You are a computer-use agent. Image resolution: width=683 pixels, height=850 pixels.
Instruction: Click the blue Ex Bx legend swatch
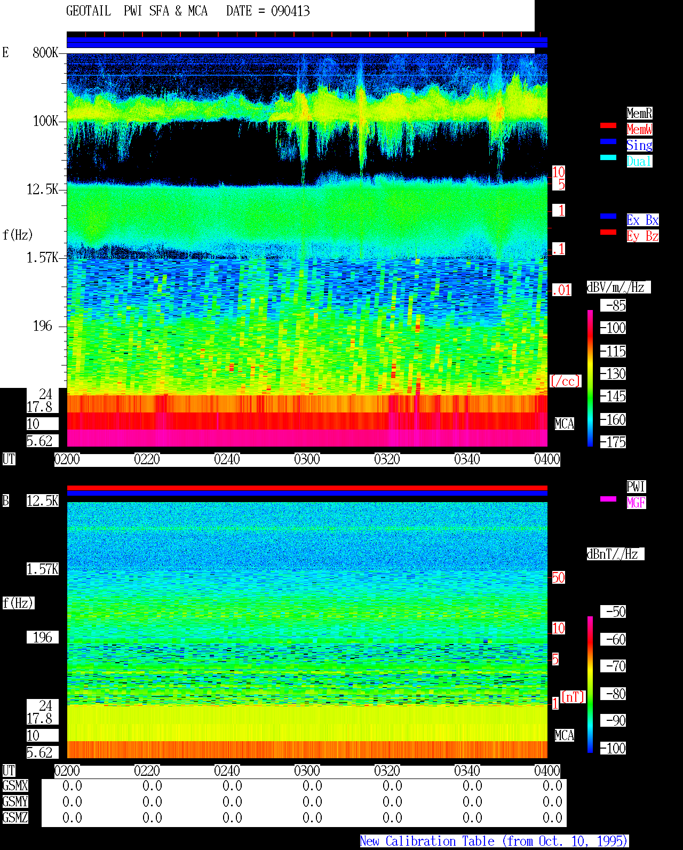click(x=608, y=216)
